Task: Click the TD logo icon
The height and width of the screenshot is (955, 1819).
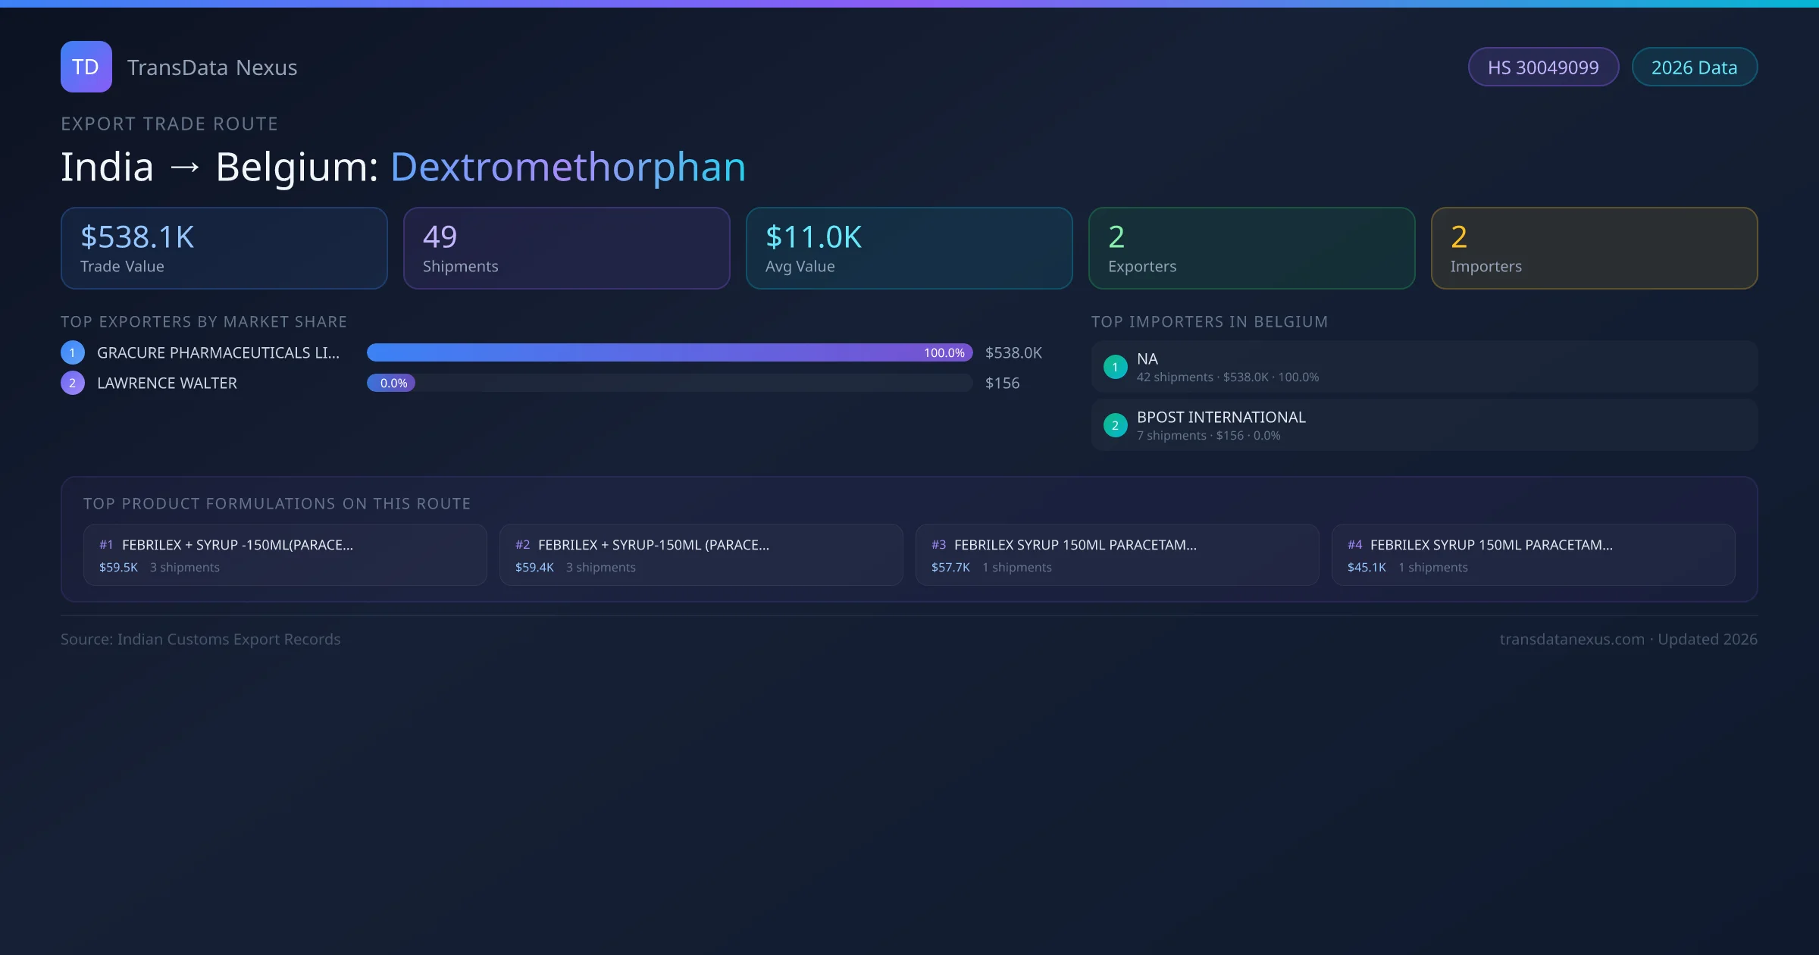Action: click(86, 67)
